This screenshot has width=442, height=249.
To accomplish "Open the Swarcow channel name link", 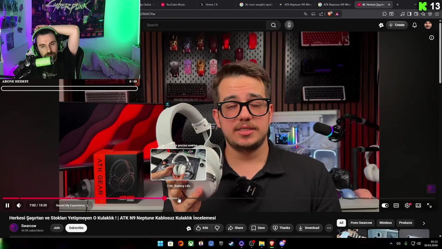I will pos(29,226).
